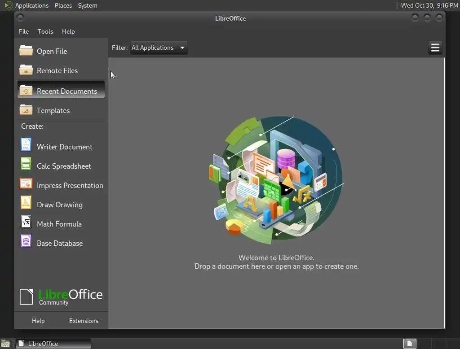Click the Applications menu logo icon
This screenshot has width=460, height=349.
tap(8, 5)
